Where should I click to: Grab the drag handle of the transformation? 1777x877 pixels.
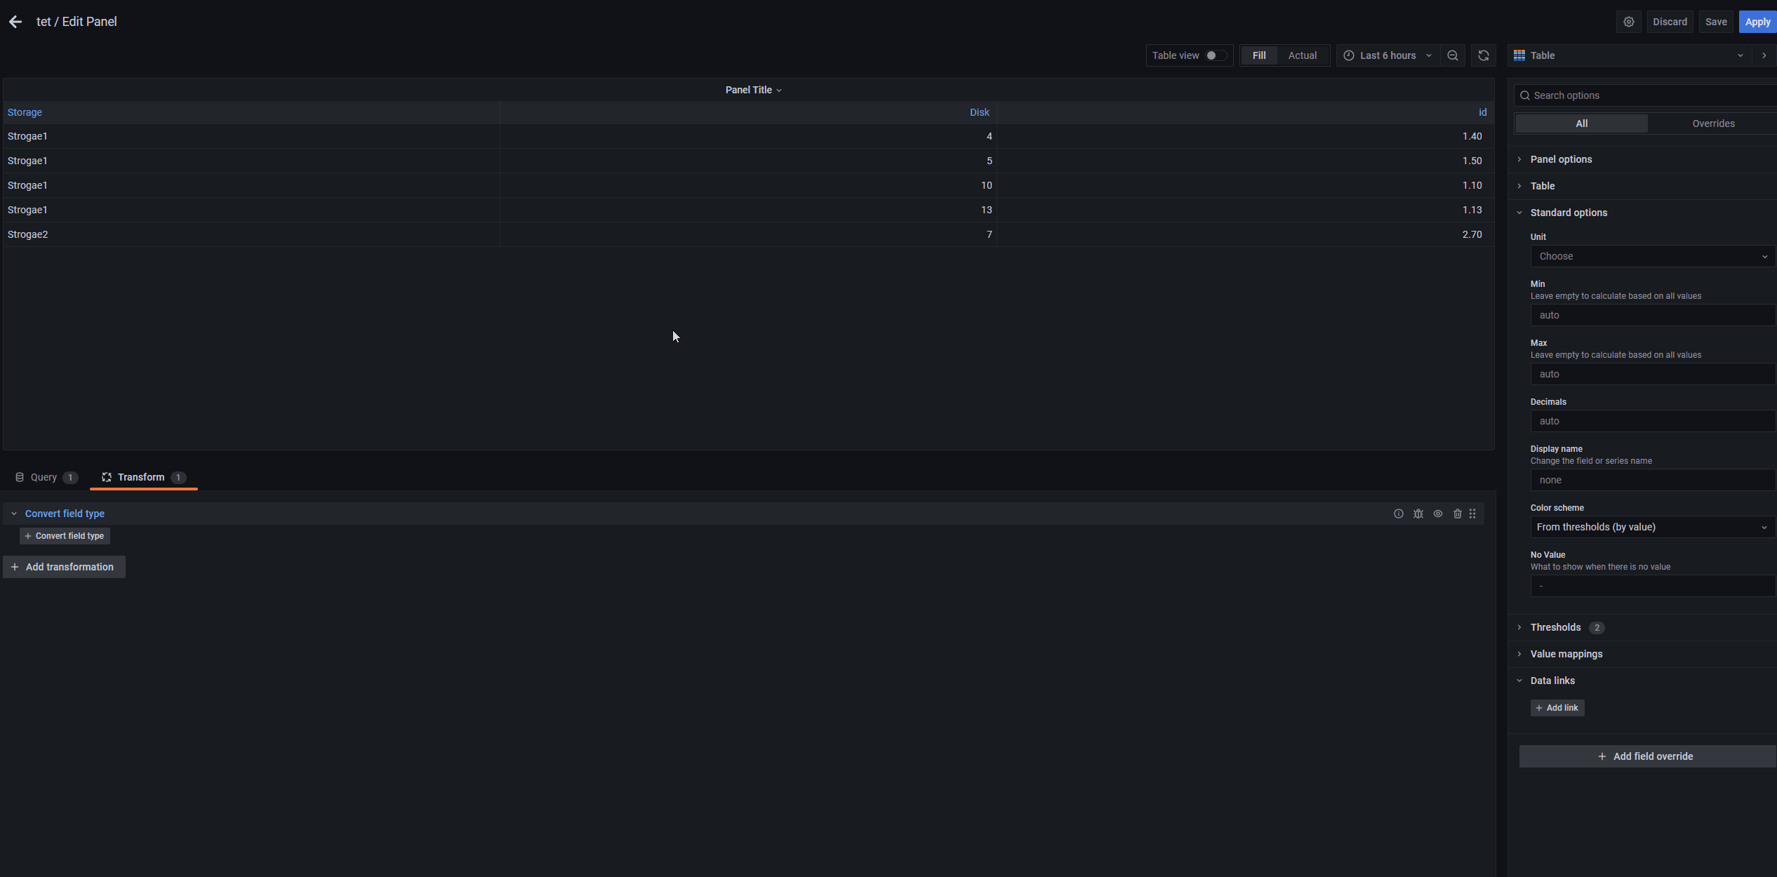(x=1472, y=514)
